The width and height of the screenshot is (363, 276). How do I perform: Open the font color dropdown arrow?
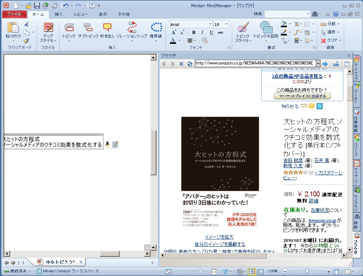[180, 41]
